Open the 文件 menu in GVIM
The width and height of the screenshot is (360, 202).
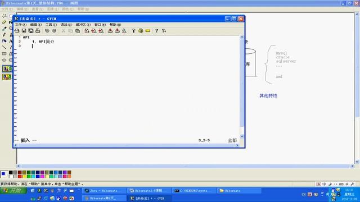pos(21,25)
